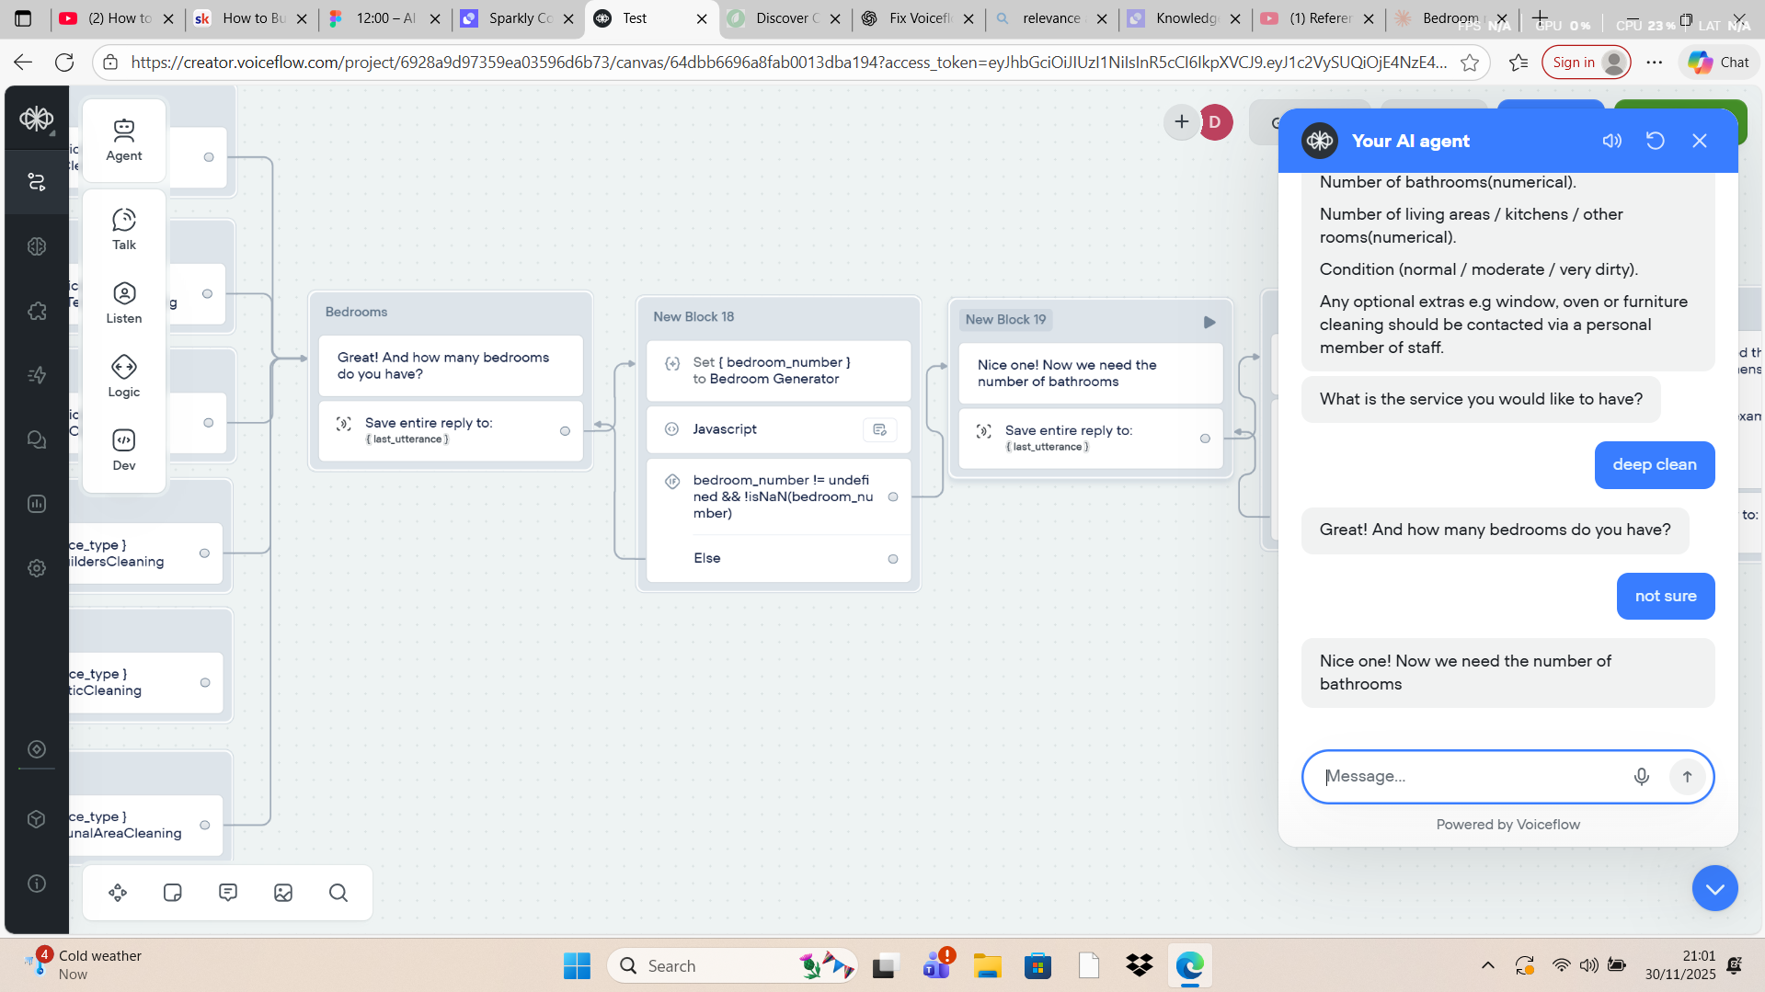Open the Javascript step
The image size is (1765, 992).
click(x=779, y=429)
